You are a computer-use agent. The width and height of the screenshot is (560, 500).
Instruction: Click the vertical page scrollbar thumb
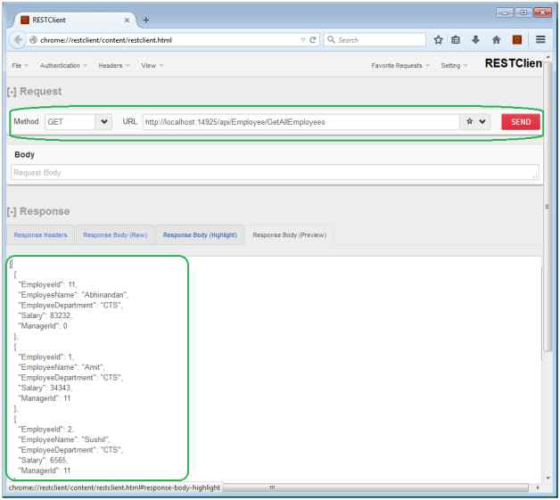point(548,207)
